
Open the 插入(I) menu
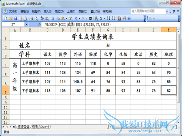[48, 12]
